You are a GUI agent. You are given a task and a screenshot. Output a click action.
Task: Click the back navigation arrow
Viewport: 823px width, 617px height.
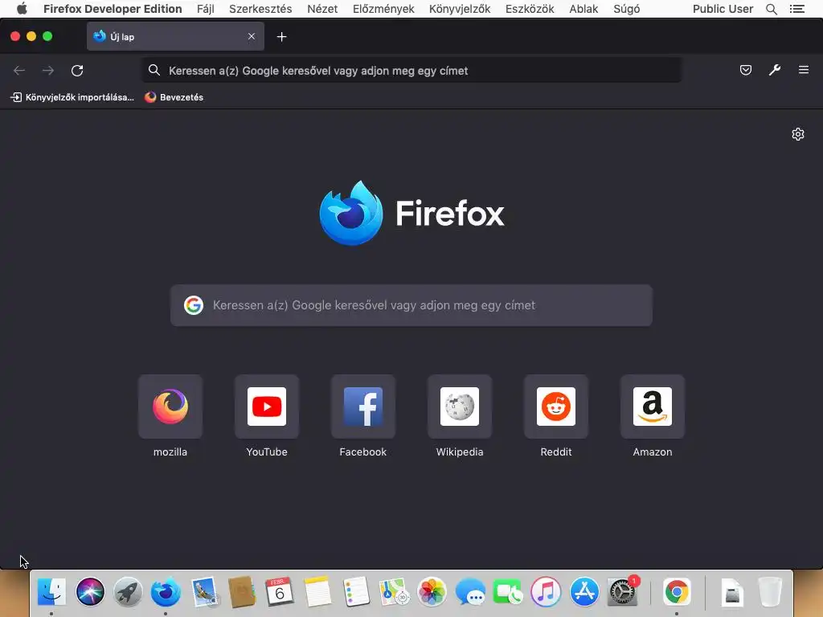[19, 71]
